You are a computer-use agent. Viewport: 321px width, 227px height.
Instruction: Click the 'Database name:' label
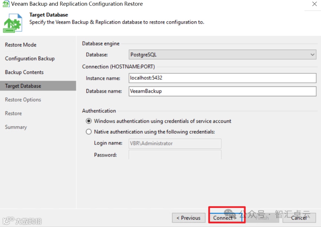tap(104, 91)
